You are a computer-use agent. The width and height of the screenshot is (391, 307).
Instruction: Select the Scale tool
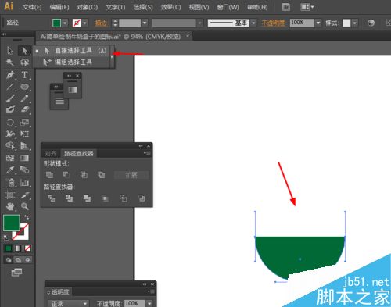pyautogui.click(x=25, y=122)
